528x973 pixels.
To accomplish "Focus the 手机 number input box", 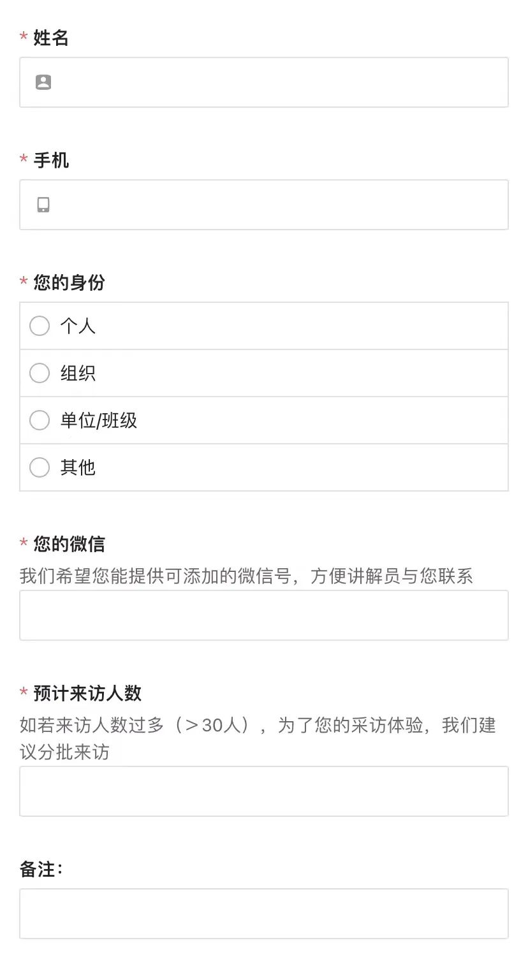I will click(x=264, y=205).
